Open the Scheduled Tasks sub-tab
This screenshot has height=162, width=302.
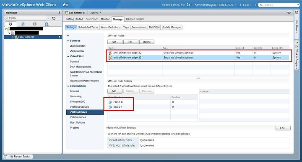click(x=88, y=28)
